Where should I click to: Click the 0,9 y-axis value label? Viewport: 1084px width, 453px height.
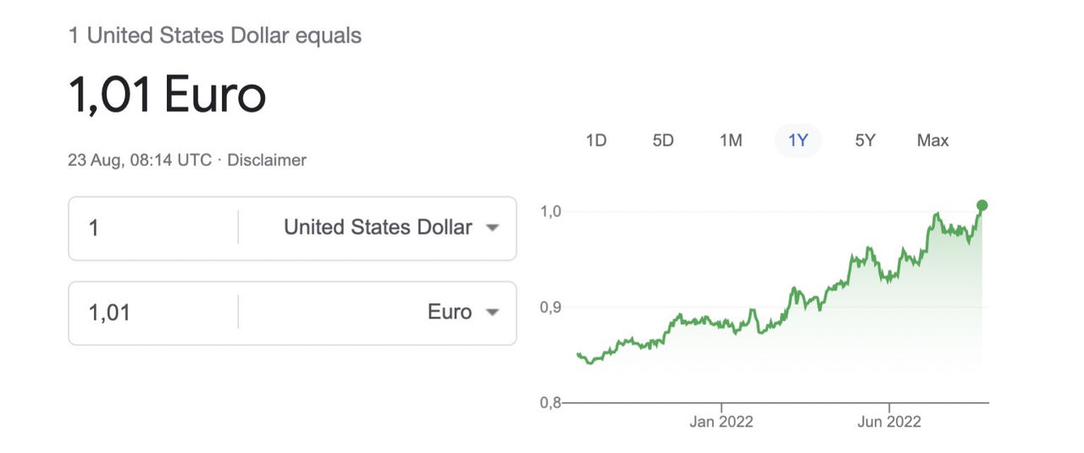click(x=551, y=307)
